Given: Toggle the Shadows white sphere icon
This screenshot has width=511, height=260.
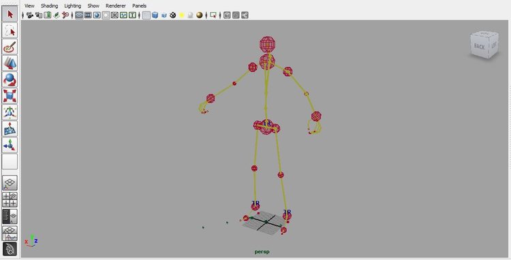Looking at the screenshot, I should click(x=190, y=15).
